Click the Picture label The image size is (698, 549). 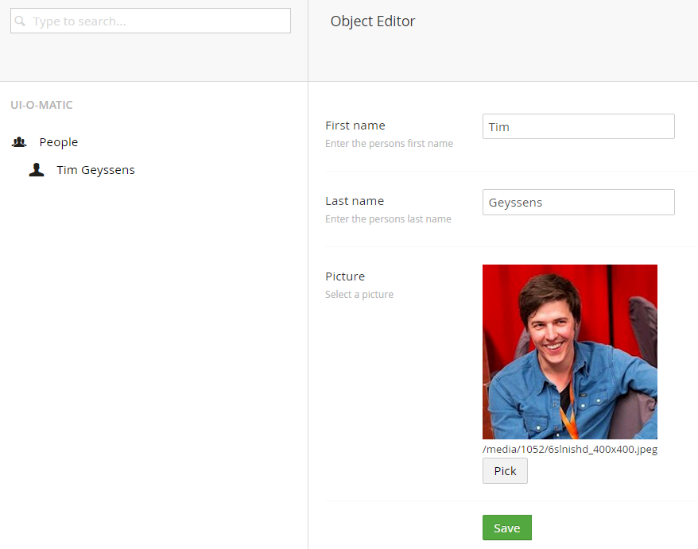point(345,276)
